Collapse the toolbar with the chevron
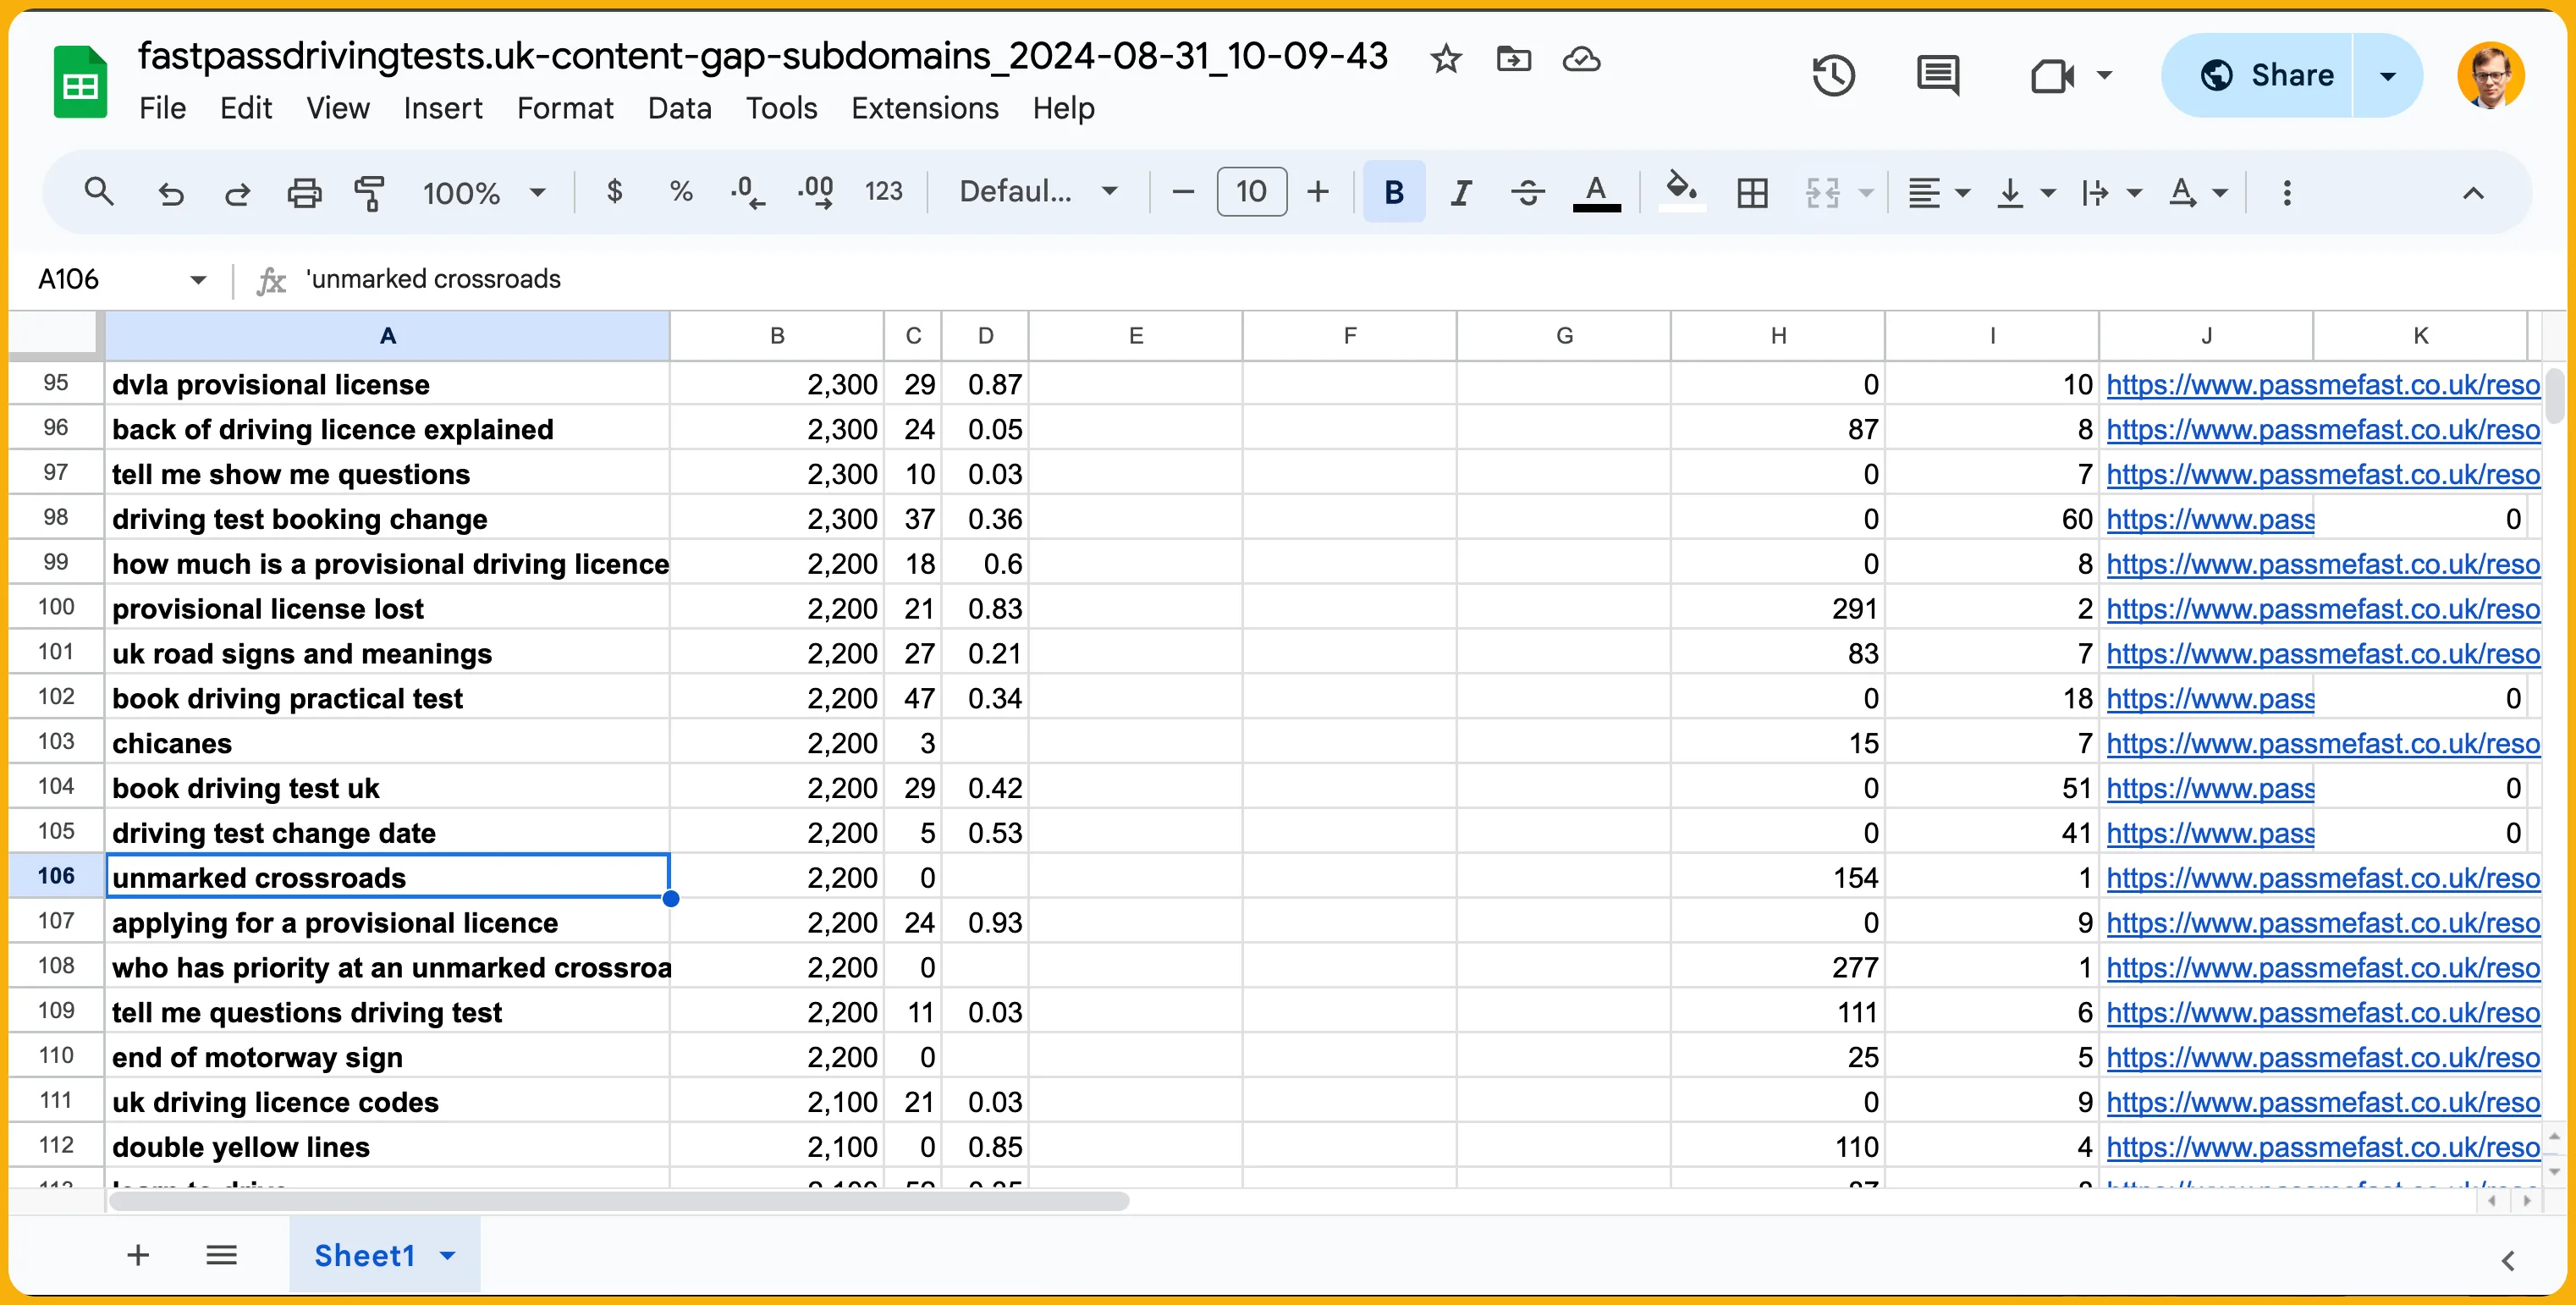Viewport: 2576px width, 1305px height. point(2473,192)
